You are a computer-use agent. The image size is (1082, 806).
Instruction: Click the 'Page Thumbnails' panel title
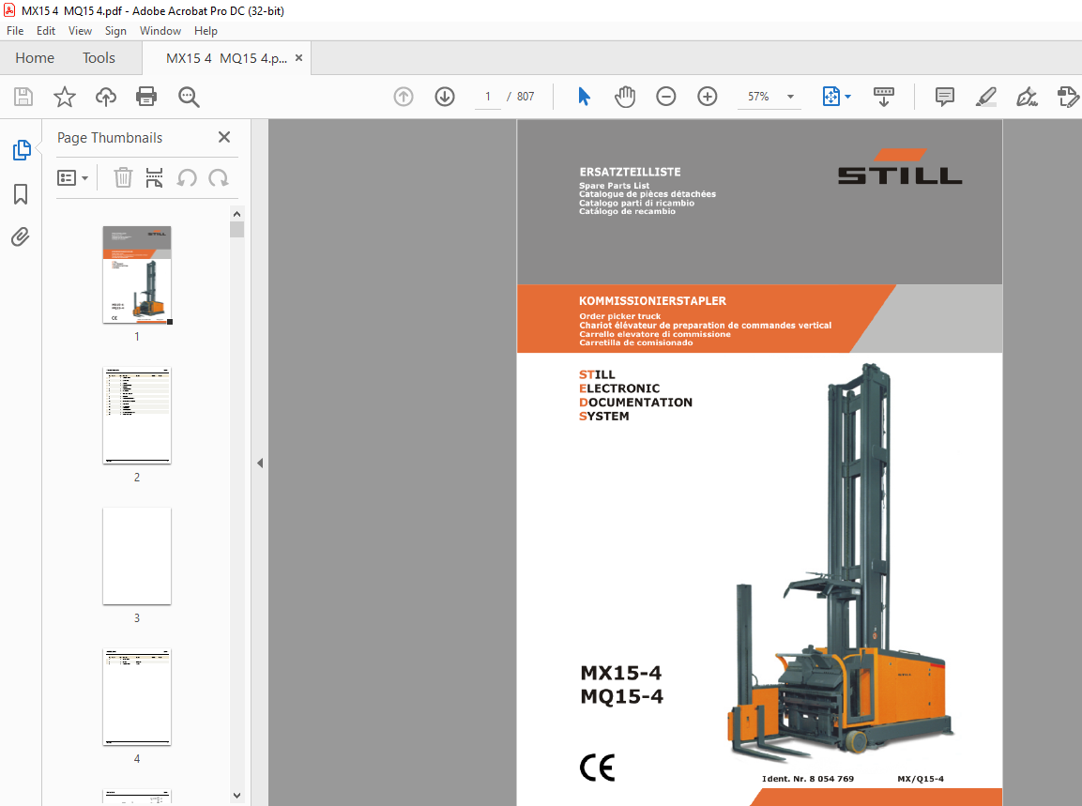110,138
